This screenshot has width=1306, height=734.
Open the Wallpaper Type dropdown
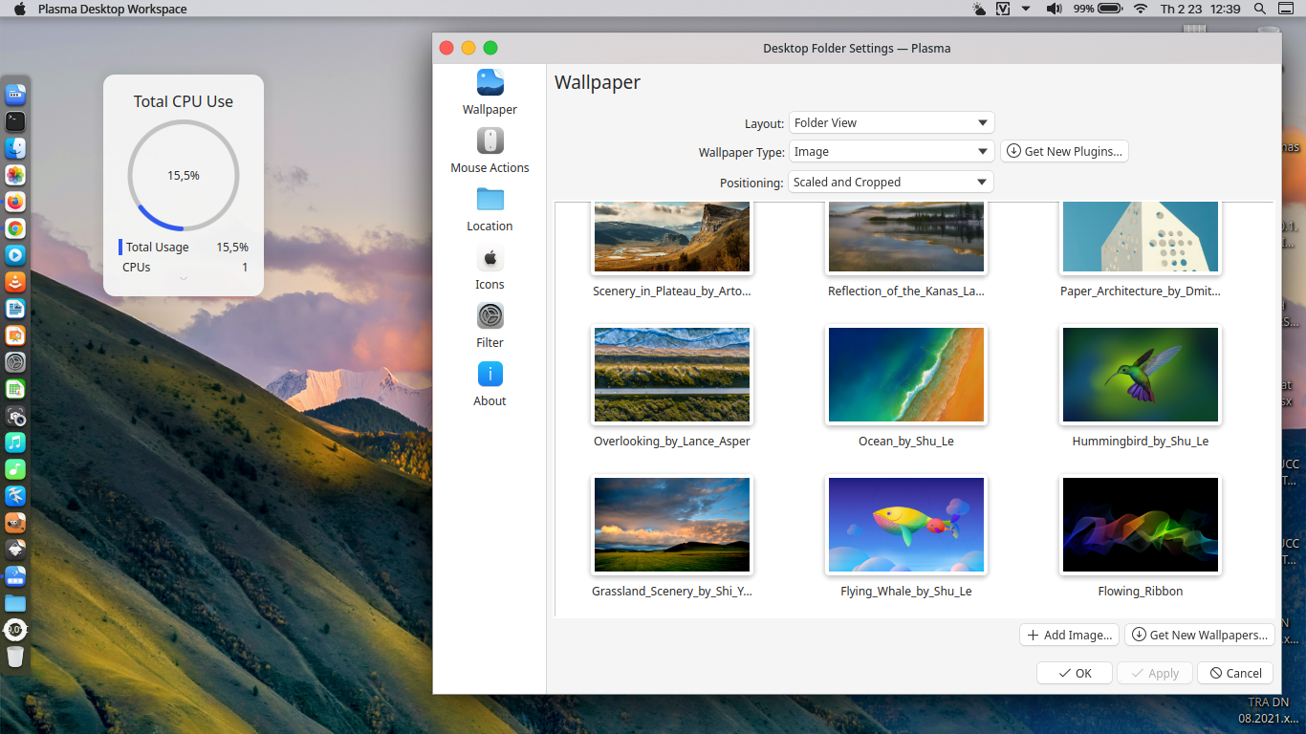(x=891, y=151)
